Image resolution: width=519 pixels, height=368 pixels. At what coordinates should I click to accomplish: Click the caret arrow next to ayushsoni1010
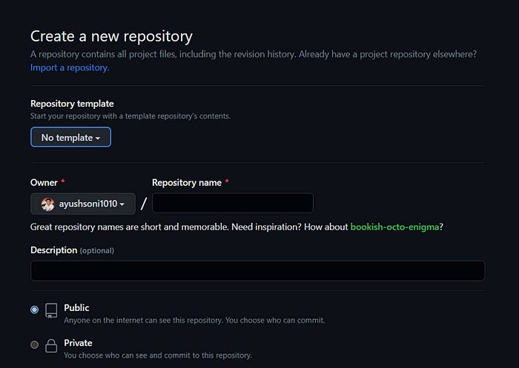122,204
